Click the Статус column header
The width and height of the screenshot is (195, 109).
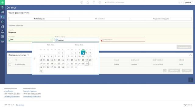pos(182,60)
